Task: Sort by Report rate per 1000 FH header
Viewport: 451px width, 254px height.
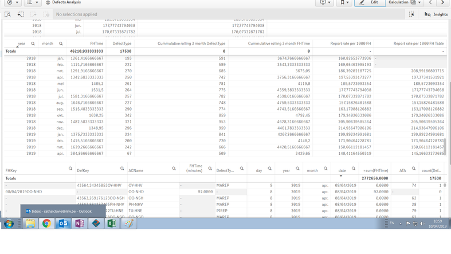Action: pos(350,44)
